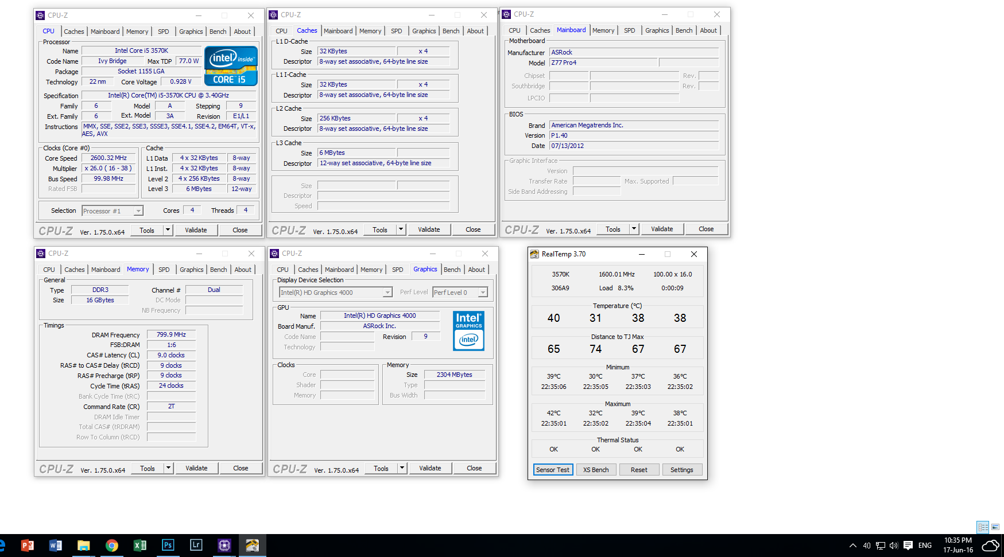The image size is (1004, 557).
Task: Open Graphics tab in the Mainboard CPU-Z window
Action: [x=657, y=30]
